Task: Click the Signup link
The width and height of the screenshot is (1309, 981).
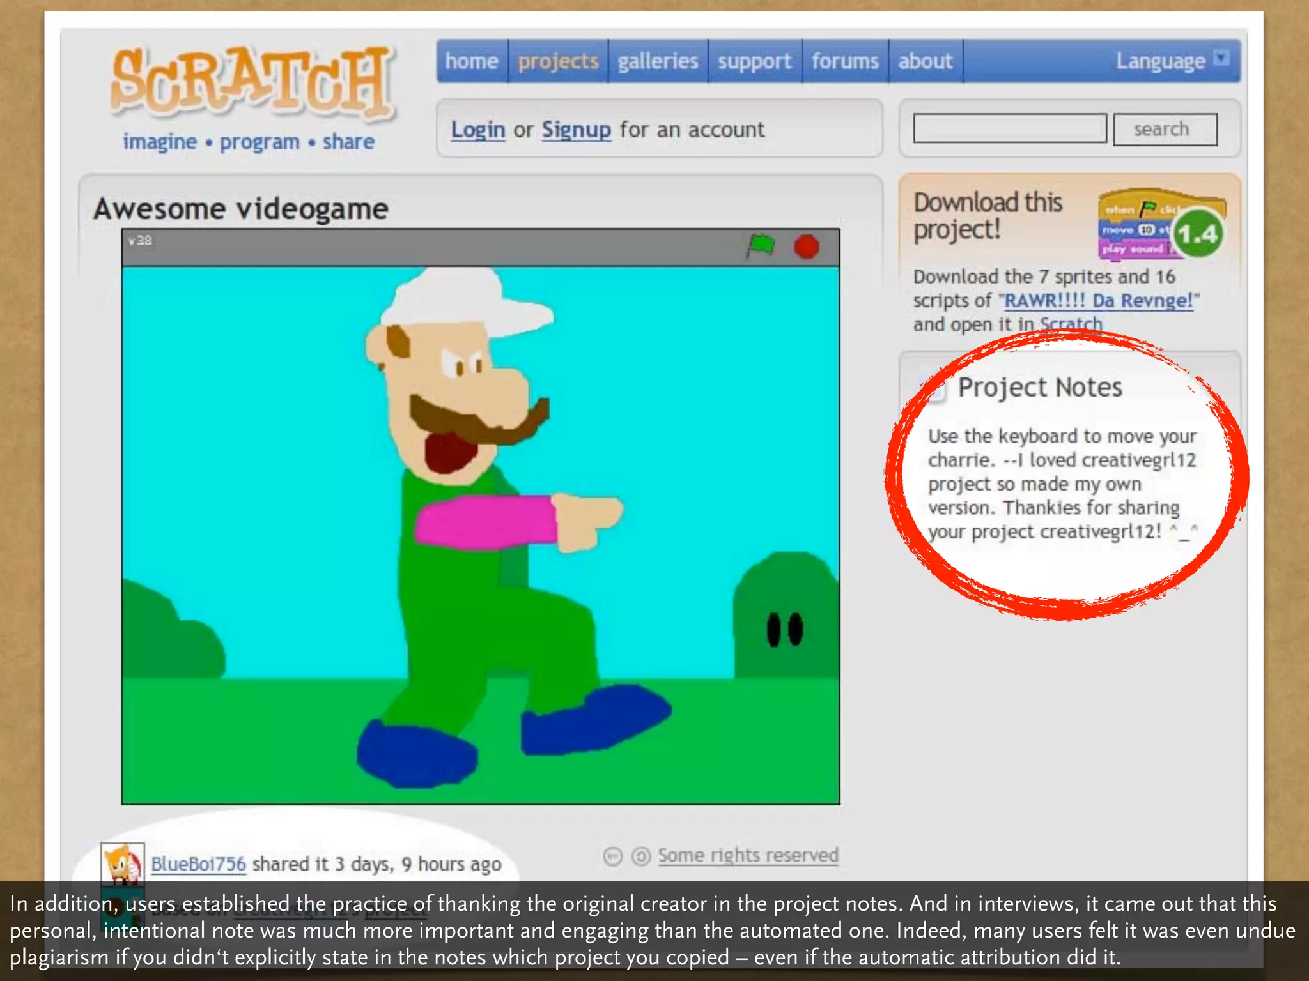Action: (x=577, y=130)
